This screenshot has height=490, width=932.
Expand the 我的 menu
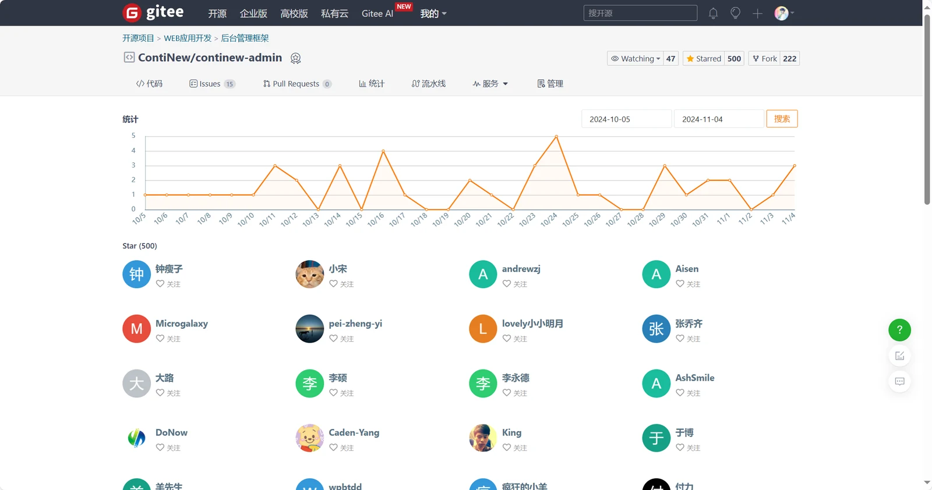433,13
